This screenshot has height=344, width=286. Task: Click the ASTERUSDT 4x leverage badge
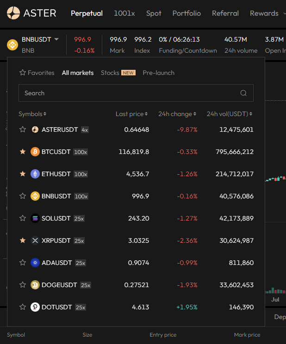(85, 130)
